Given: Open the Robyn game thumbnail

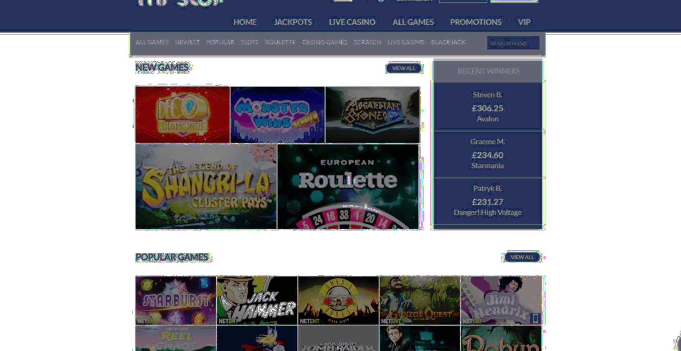Looking at the screenshot, I should tap(501, 338).
